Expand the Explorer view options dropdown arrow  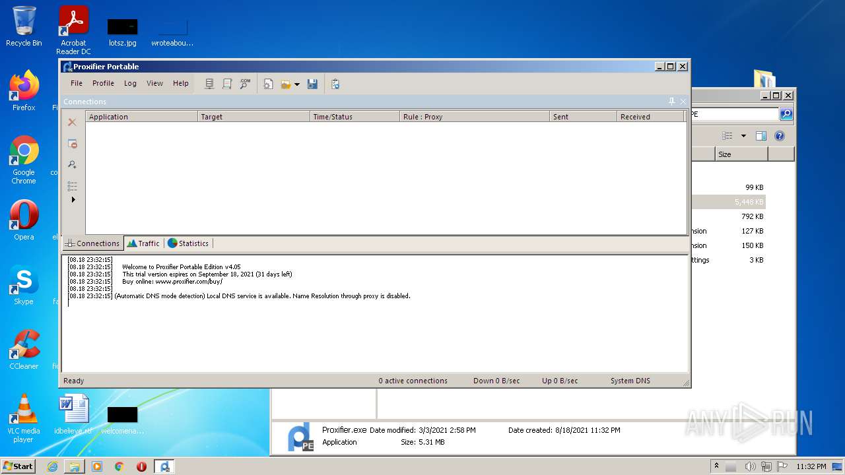743,136
